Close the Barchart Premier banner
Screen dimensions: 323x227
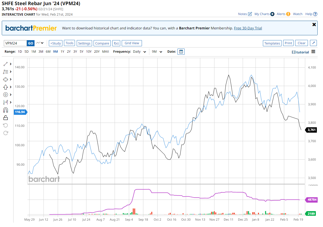pyautogui.click(x=314, y=25)
